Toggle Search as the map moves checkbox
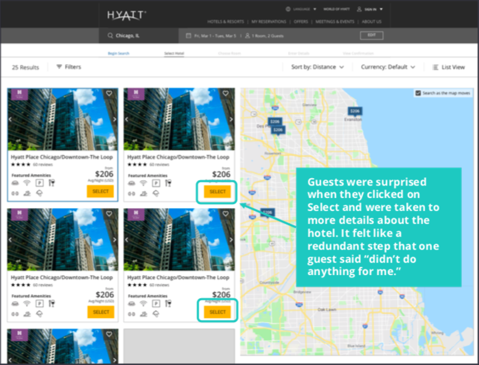Screen dimensions: 479x365 (418, 93)
